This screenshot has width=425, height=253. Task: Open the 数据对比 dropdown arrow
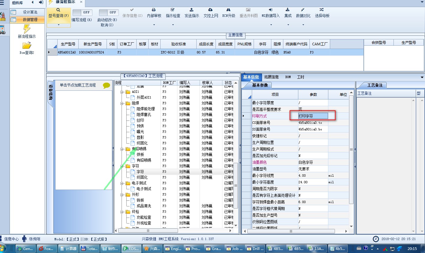coord(303,25)
